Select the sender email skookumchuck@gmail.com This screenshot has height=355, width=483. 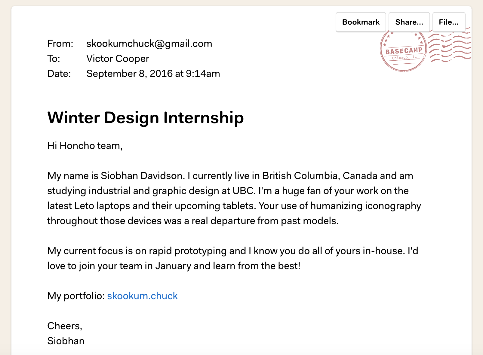tap(149, 44)
